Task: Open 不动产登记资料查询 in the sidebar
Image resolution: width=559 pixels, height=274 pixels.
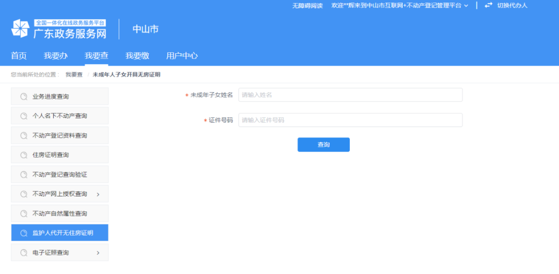Action: pyautogui.click(x=60, y=135)
